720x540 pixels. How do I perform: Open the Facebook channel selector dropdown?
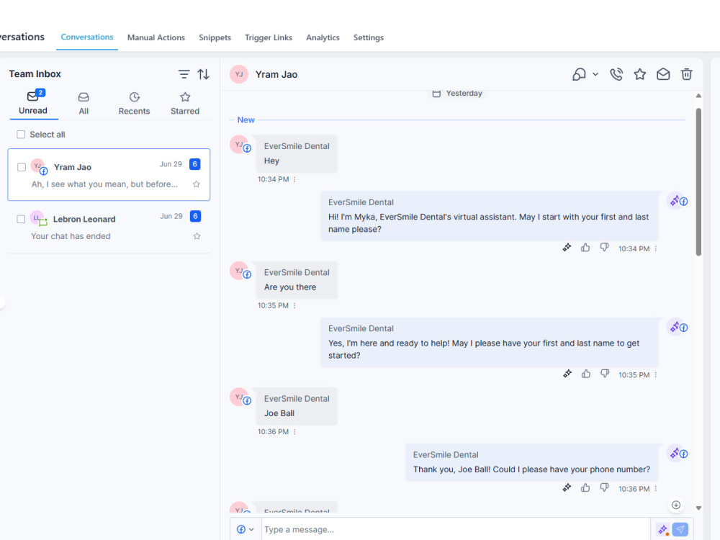pos(246,529)
